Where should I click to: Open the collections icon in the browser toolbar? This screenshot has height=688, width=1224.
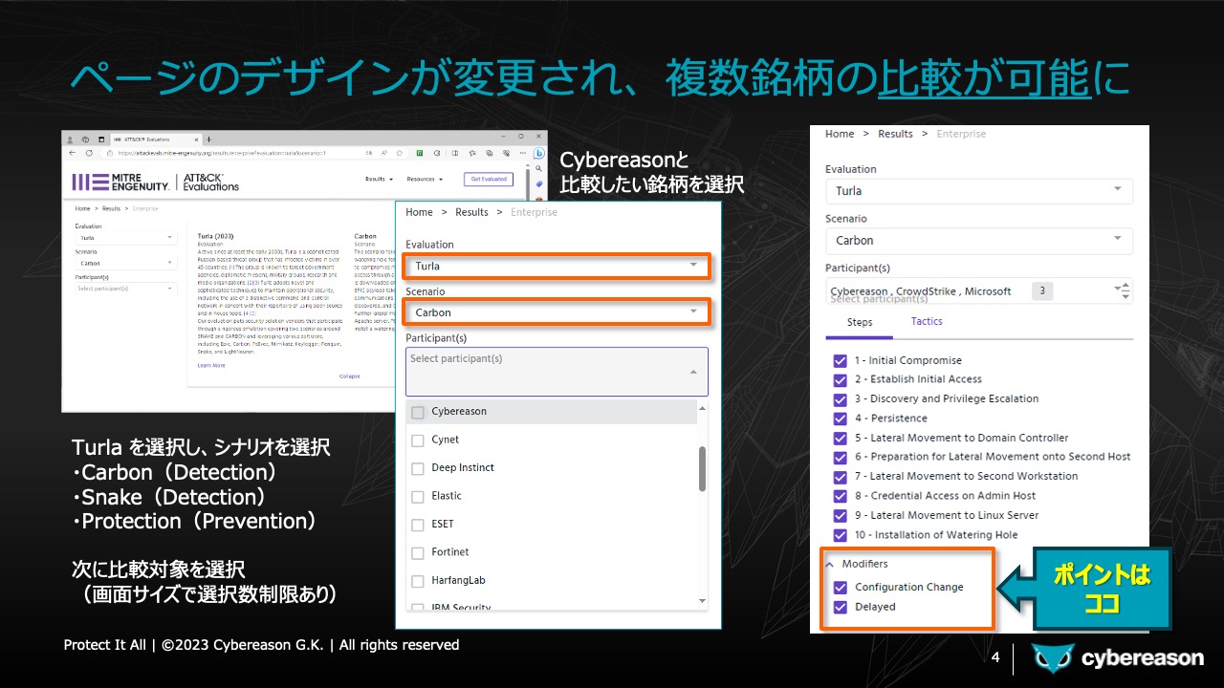pos(490,153)
